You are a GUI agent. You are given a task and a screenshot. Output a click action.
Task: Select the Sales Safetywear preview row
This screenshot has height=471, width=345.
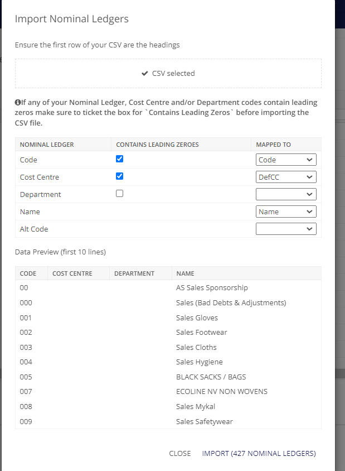[x=204, y=421]
